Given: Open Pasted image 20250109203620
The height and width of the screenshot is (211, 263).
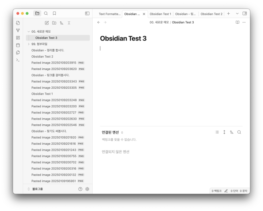Looking at the screenshot, I should click(x=58, y=69).
